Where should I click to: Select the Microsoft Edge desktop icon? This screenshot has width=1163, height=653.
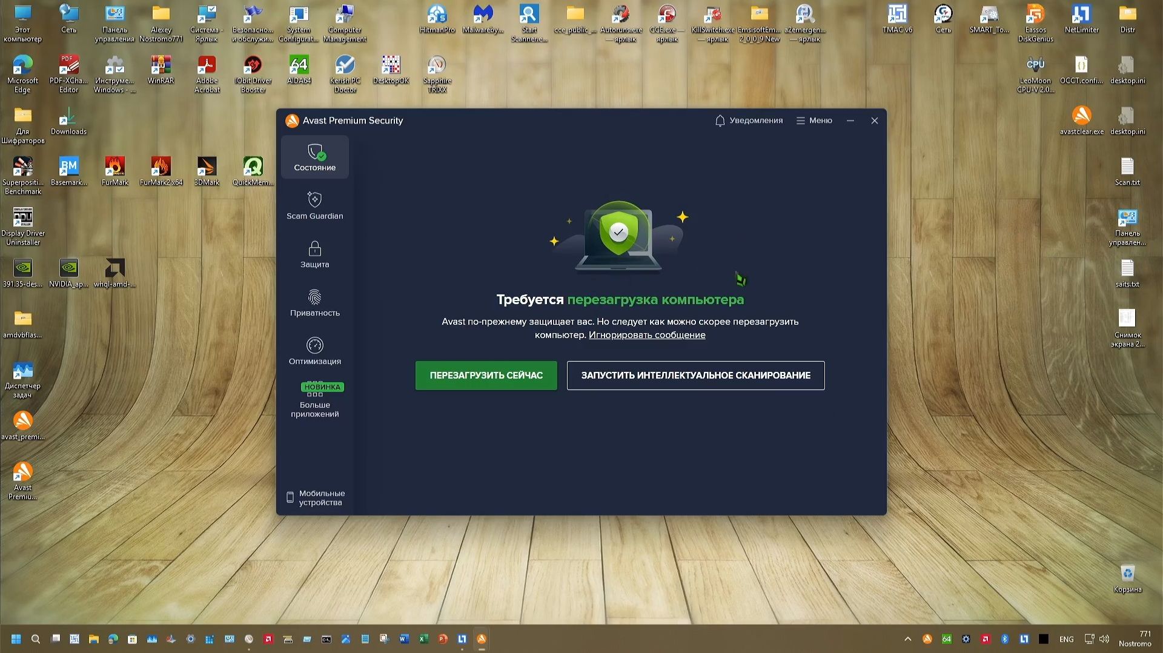tap(22, 75)
